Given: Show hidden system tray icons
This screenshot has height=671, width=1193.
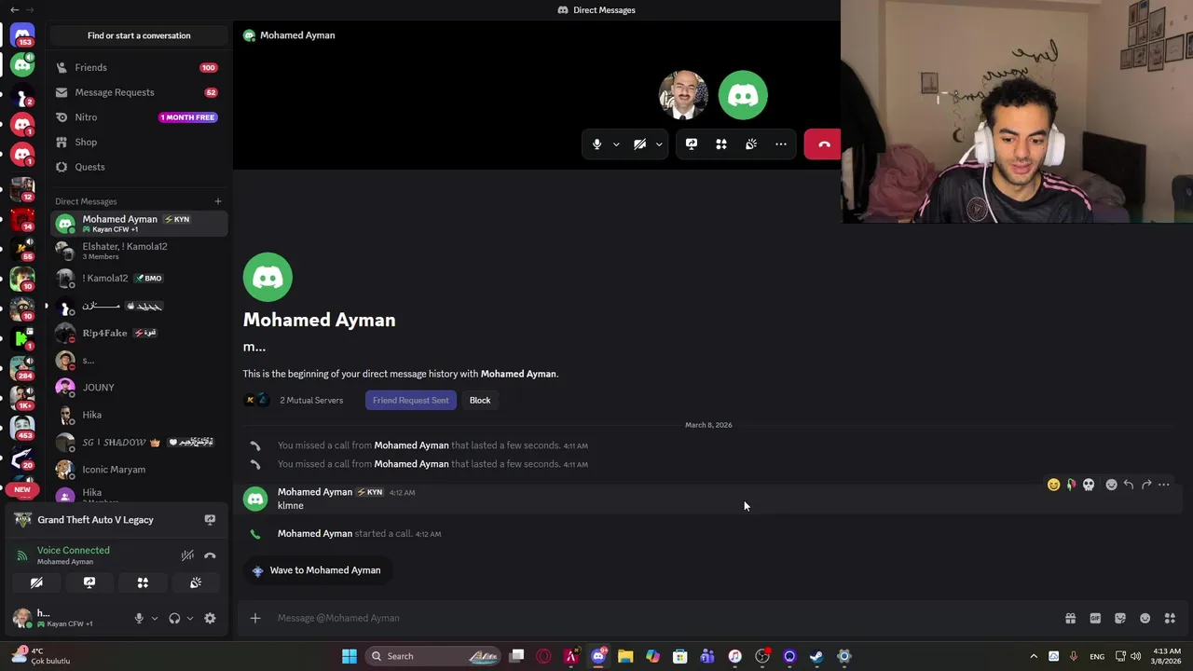Looking at the screenshot, I should click(x=1034, y=656).
